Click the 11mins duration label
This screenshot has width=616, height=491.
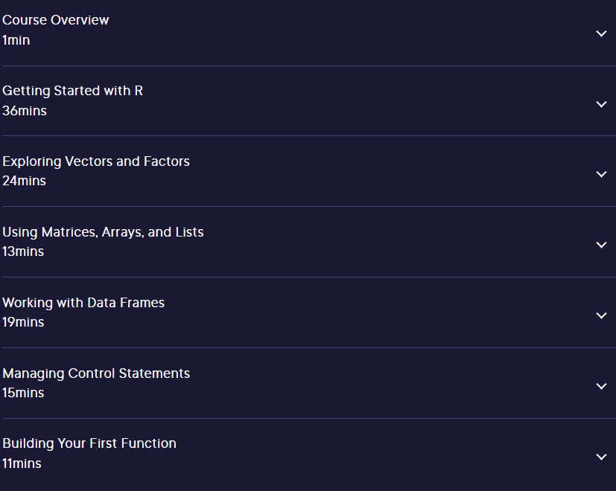pos(22,463)
